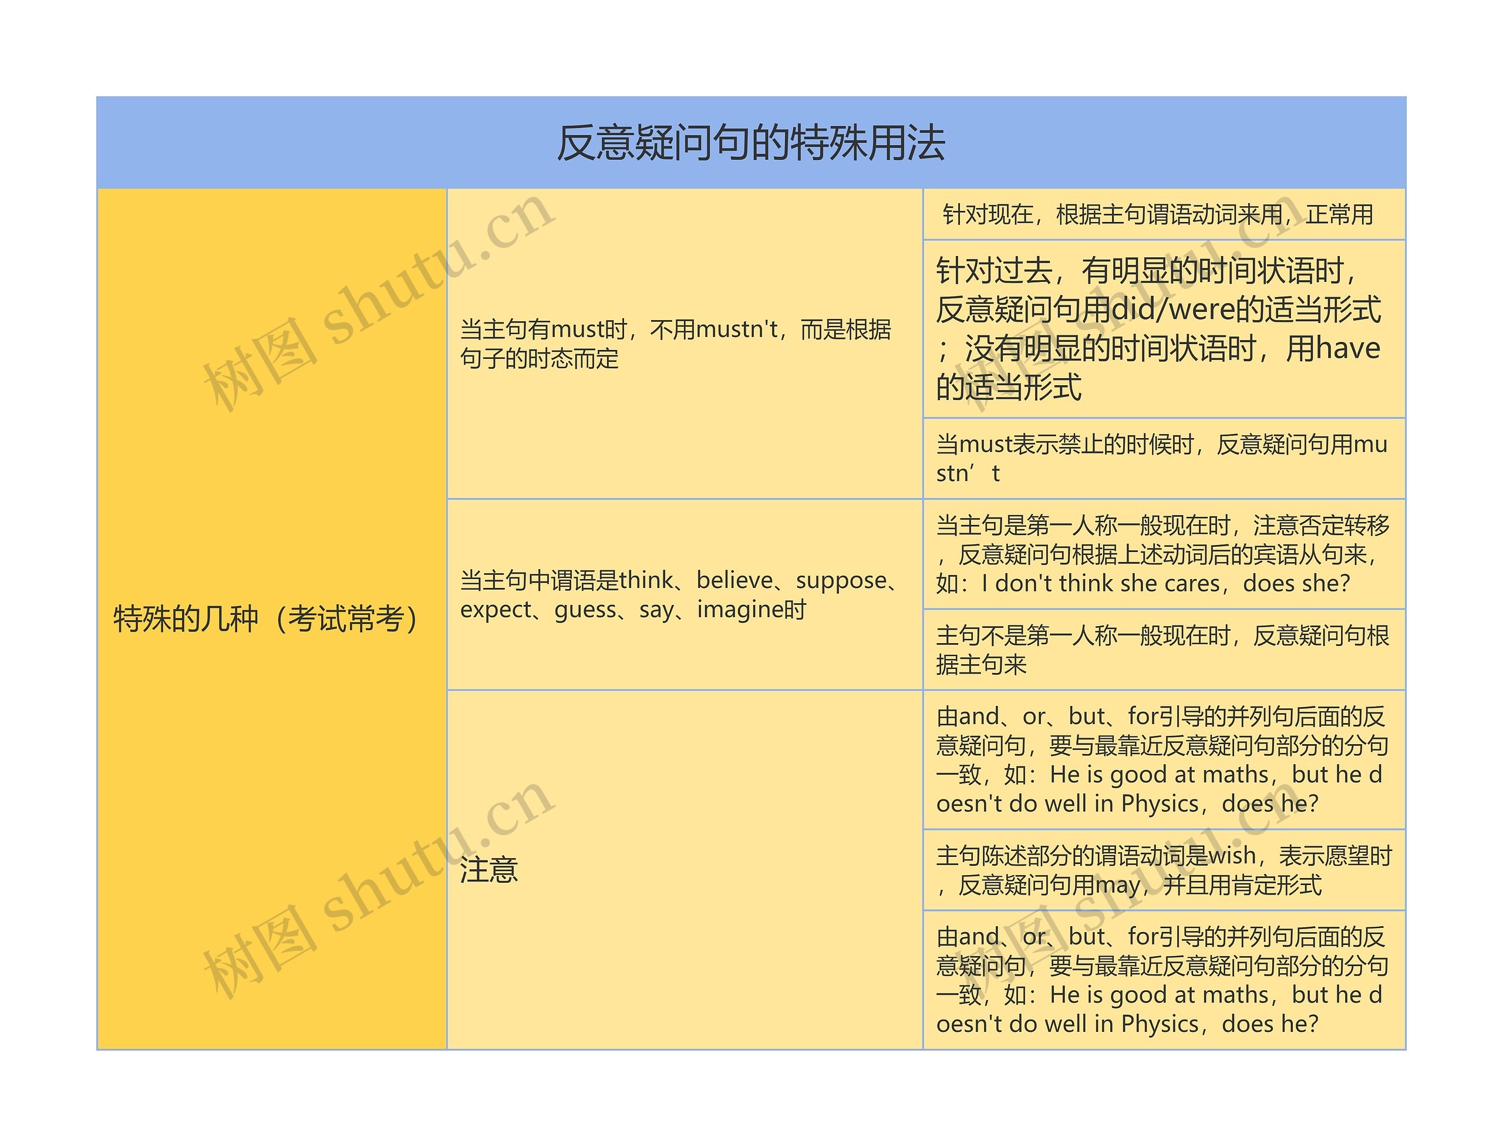This screenshot has width=1503, height=1147.
Task: Click the cell 当must表示禁止的时候时
Action: (x=1164, y=458)
